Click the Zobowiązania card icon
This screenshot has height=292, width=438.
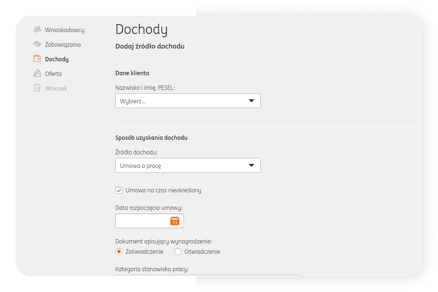pos(37,44)
